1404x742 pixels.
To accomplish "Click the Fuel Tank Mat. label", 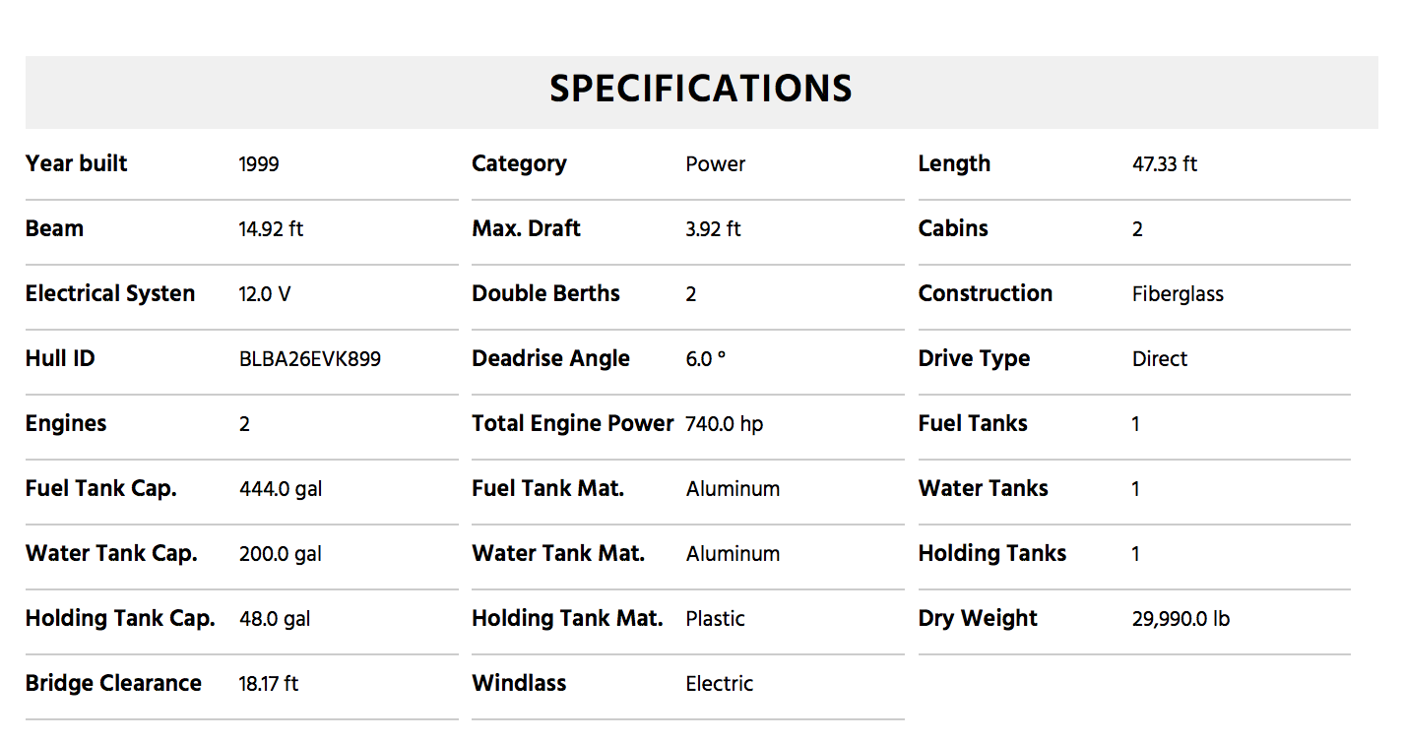I will tap(547, 489).
